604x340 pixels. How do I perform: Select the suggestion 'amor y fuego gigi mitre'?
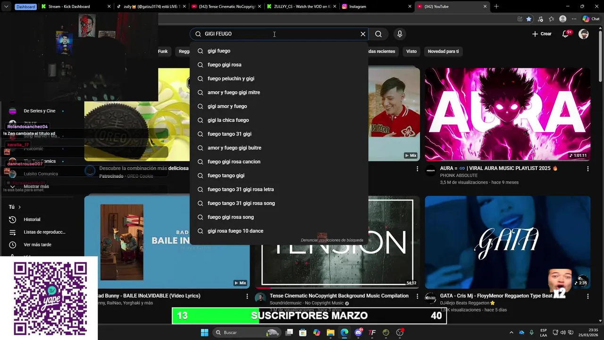tap(279, 92)
